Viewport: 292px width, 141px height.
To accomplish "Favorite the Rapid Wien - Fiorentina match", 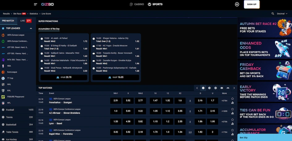I will 232,130.
